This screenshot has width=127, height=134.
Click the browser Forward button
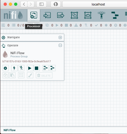[31, 4]
